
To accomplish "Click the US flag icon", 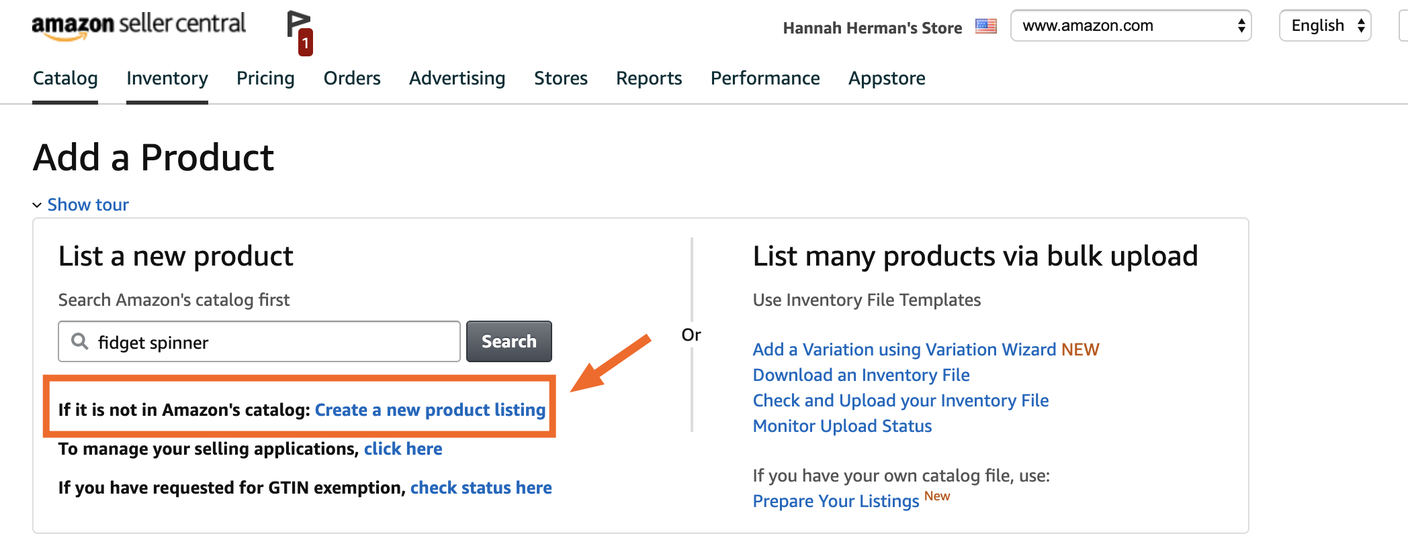I will click(985, 26).
